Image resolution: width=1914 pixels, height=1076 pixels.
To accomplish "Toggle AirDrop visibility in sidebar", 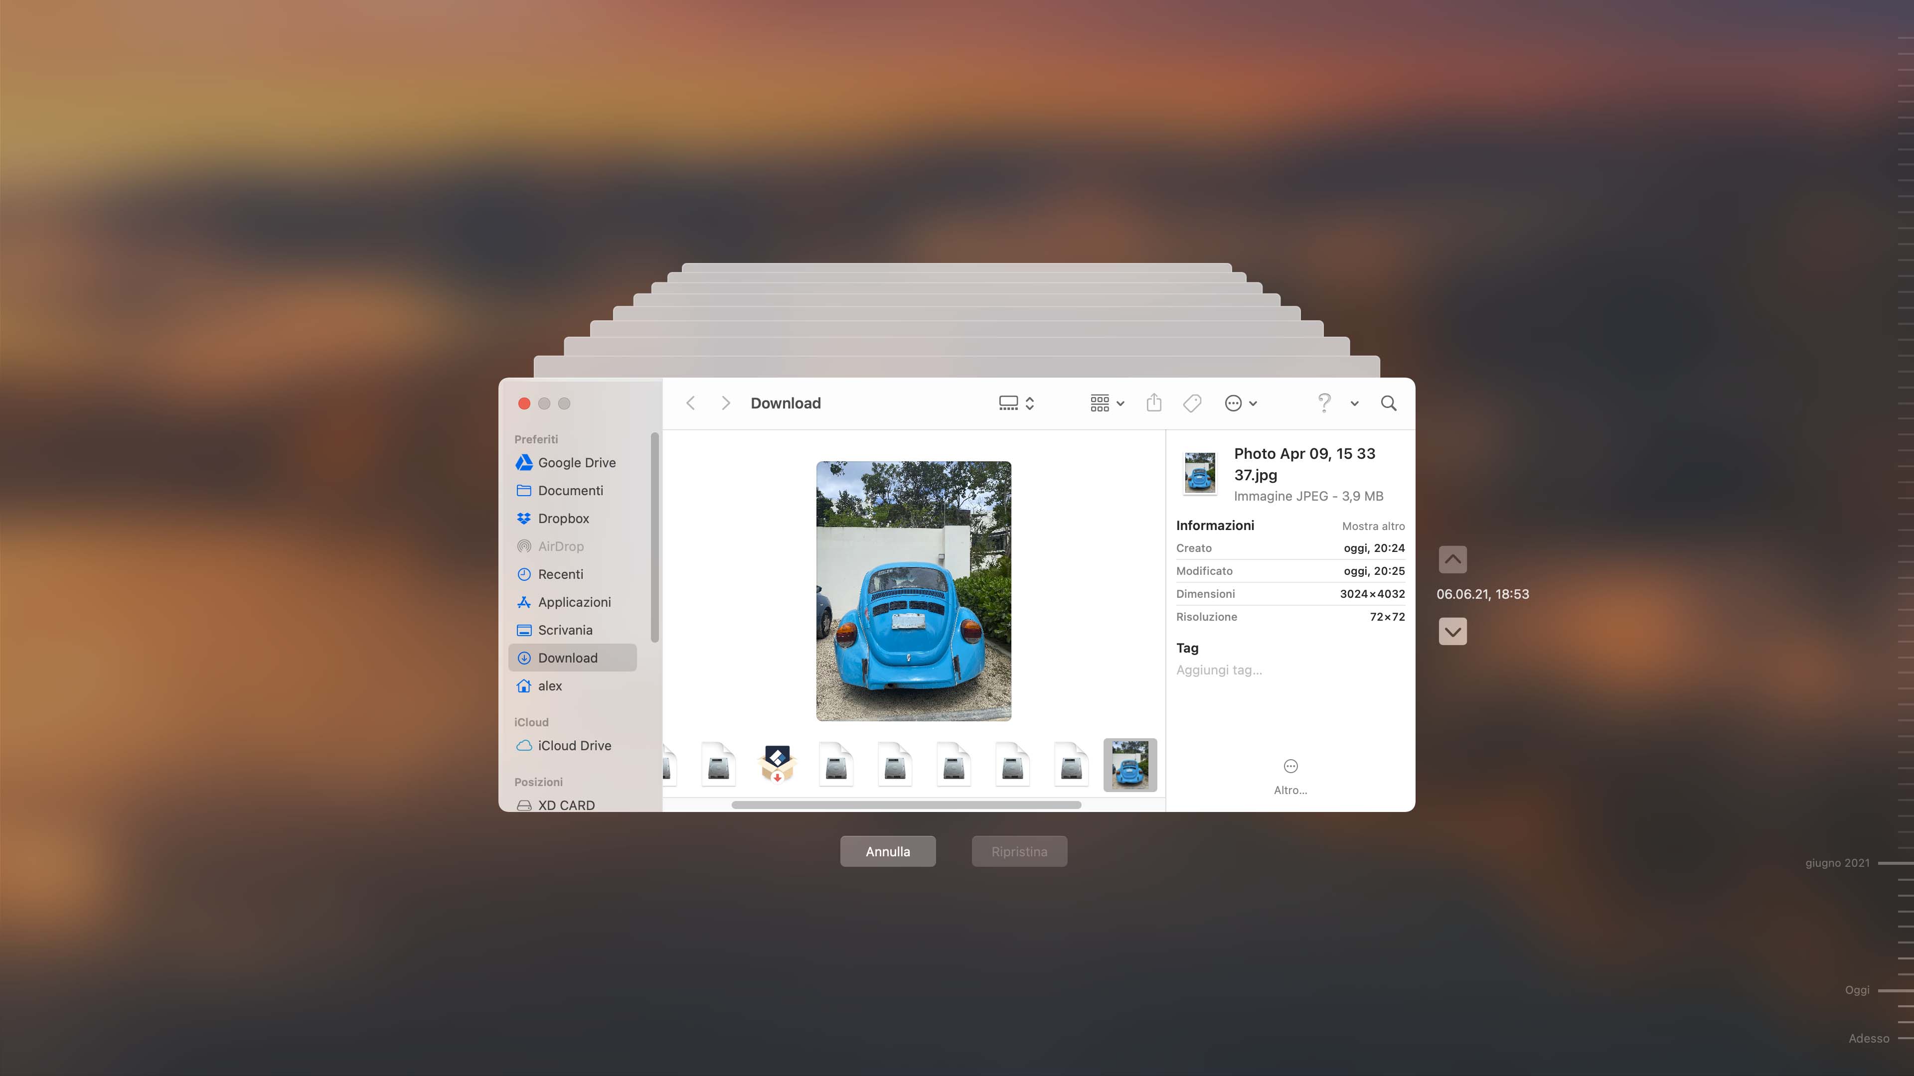I will pos(561,545).
